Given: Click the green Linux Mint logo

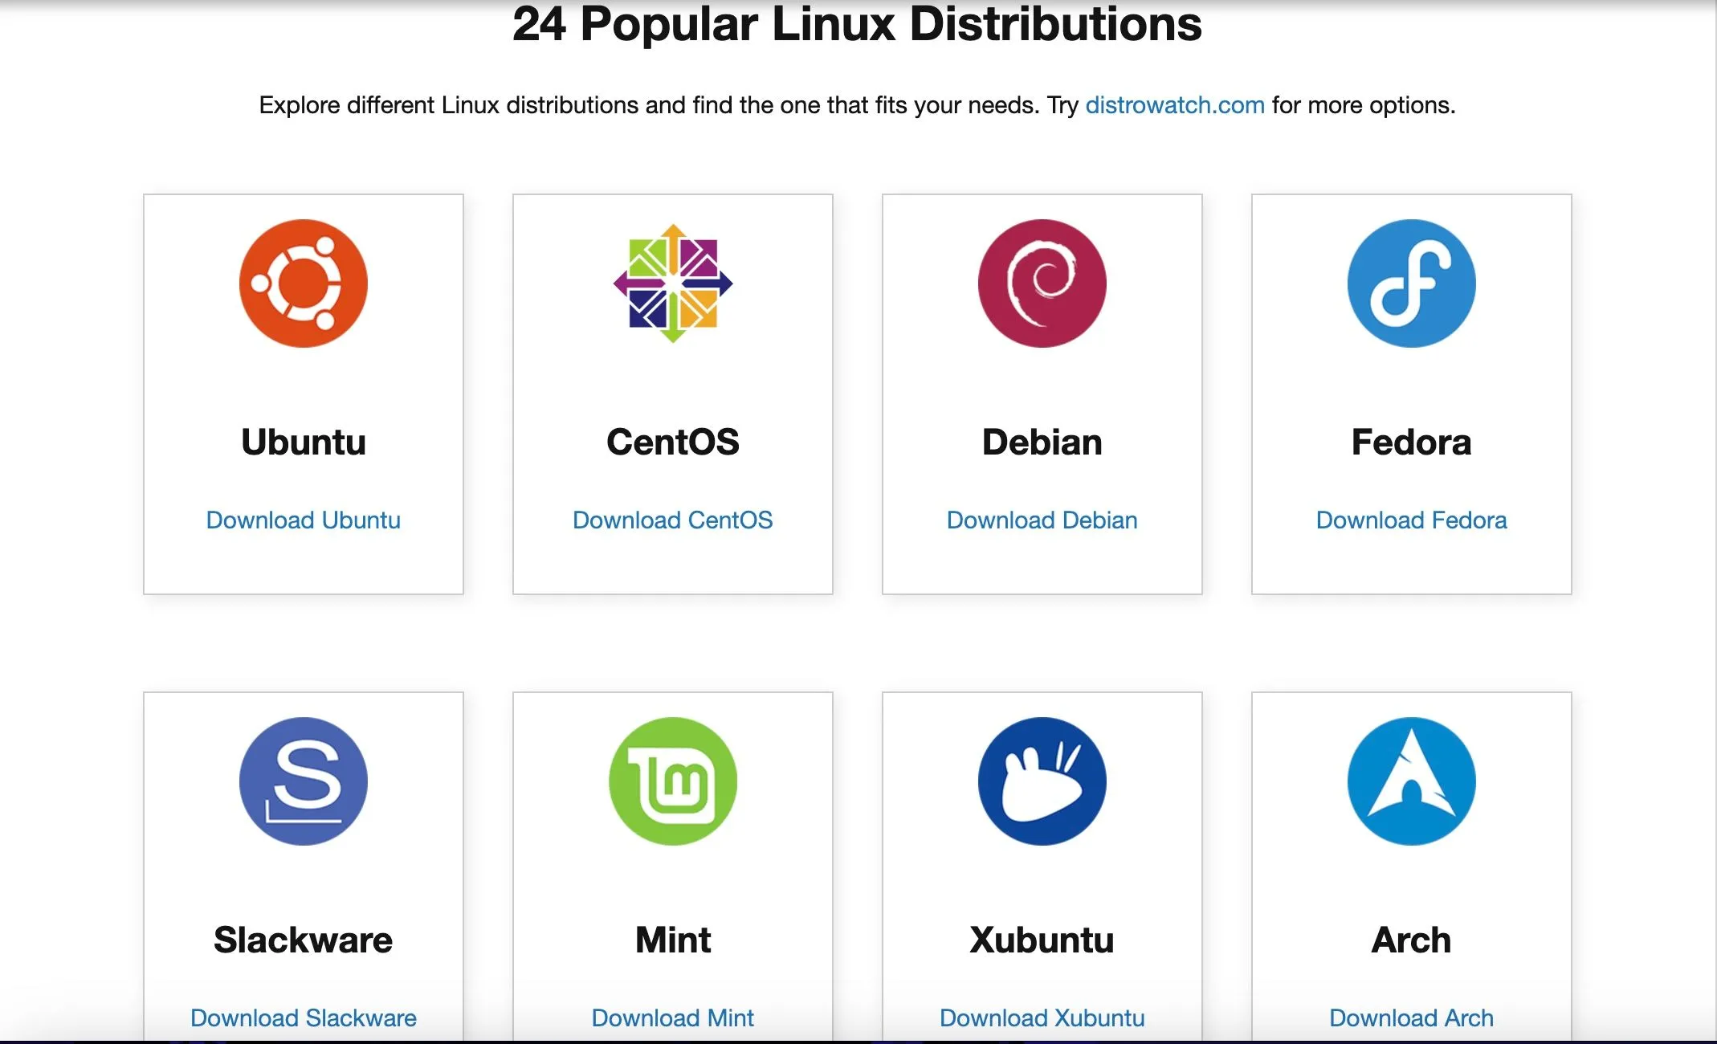Looking at the screenshot, I should tap(672, 781).
